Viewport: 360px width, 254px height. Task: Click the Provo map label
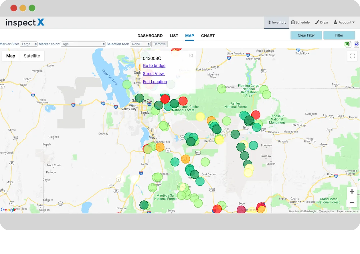[153, 138]
